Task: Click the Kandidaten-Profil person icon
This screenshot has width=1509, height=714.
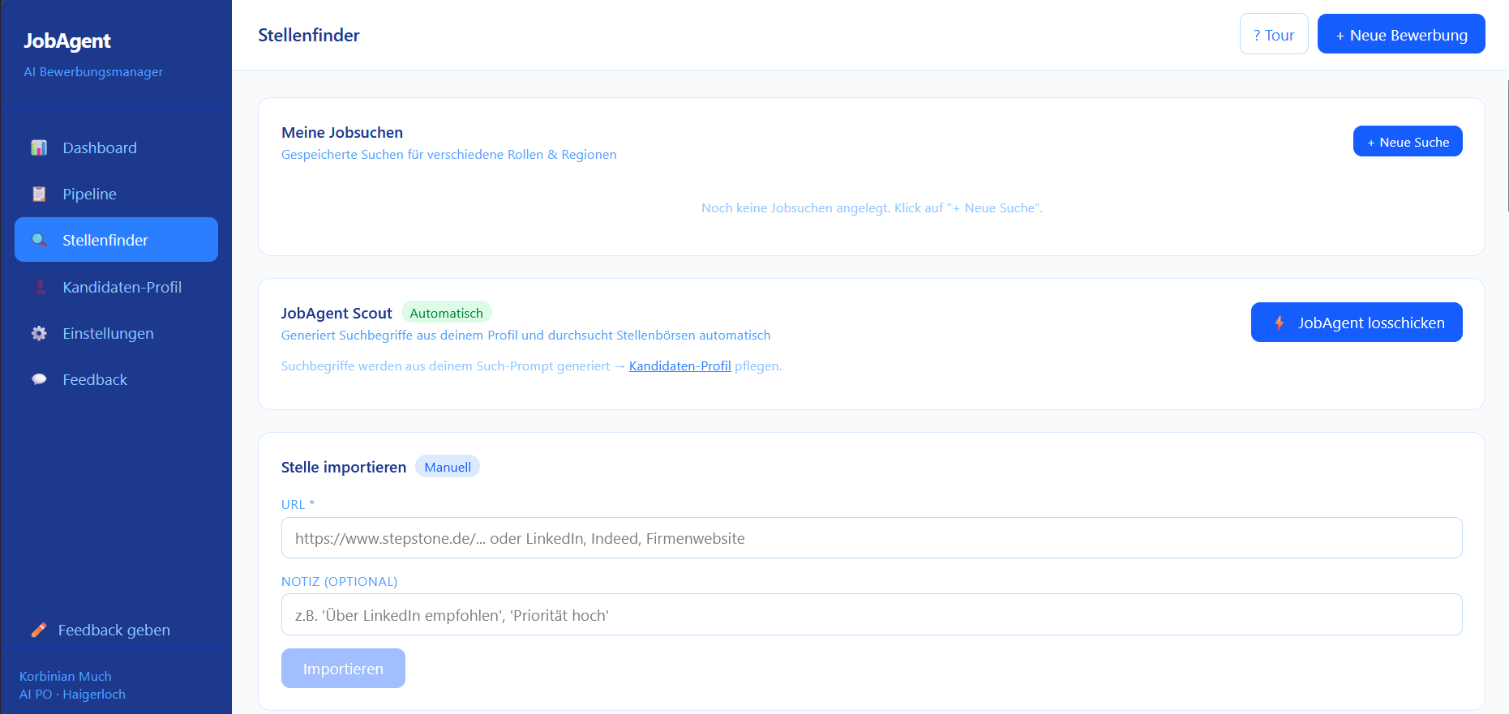Action: [39, 287]
